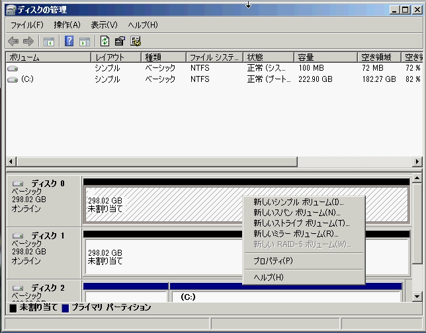The height and width of the screenshot is (333, 426).
Task: Click the 222.90 GB capacity cell
Action: pos(316,79)
